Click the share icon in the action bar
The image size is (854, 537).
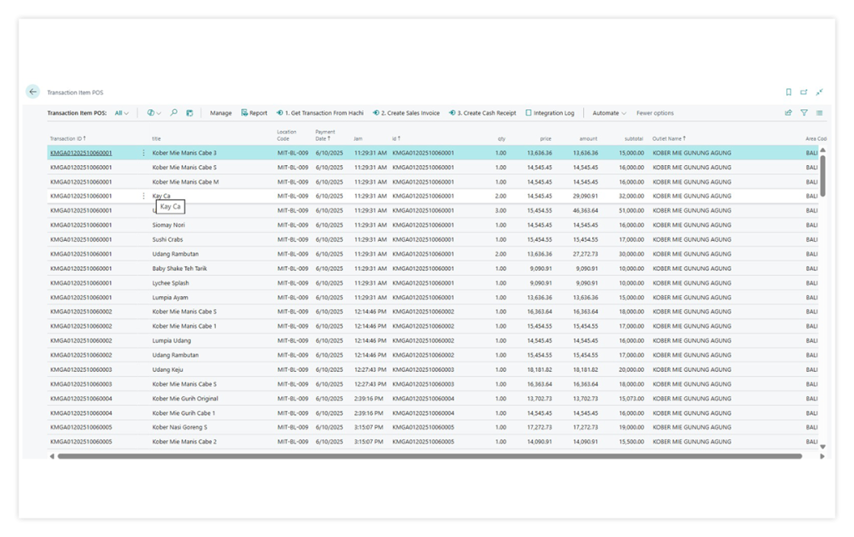(788, 113)
